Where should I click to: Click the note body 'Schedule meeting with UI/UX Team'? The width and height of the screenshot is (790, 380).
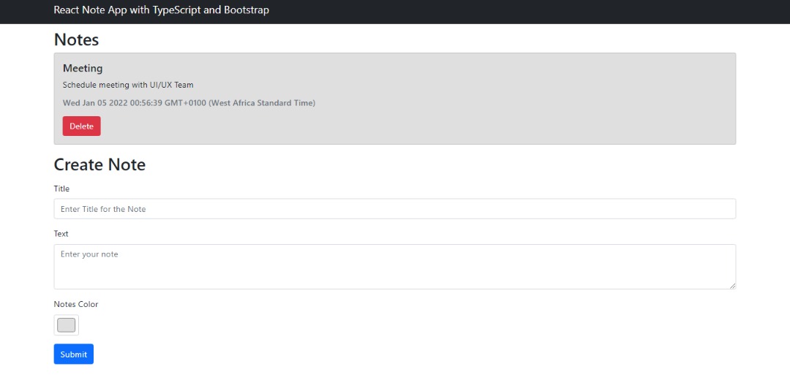pyautogui.click(x=128, y=85)
